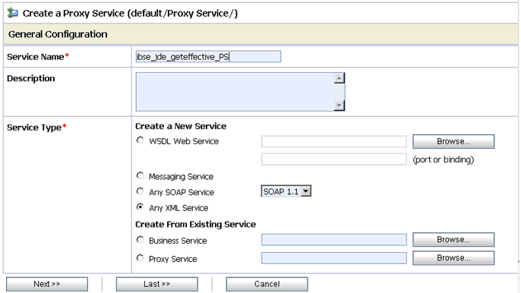Click the Description scrollbar up arrow

pyautogui.click(x=339, y=78)
